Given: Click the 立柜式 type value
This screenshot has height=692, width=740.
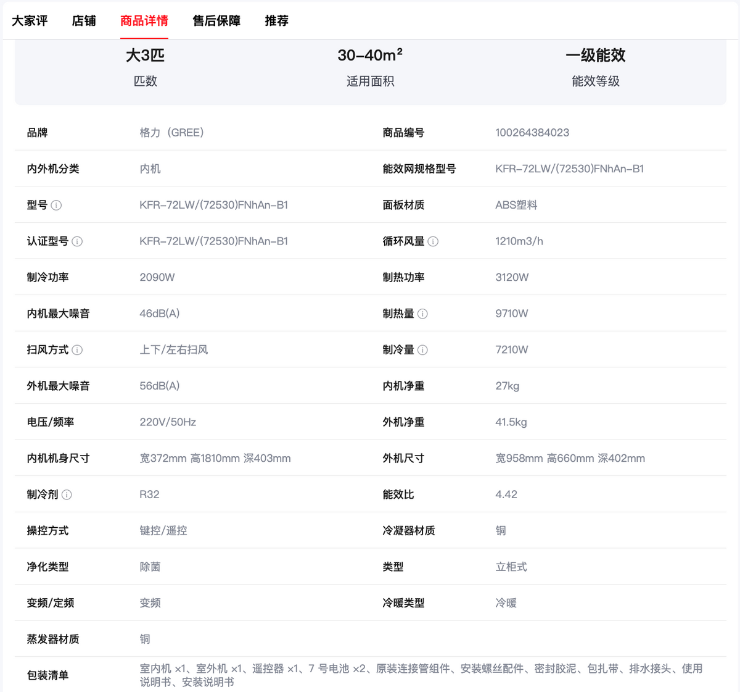Looking at the screenshot, I should 511,567.
